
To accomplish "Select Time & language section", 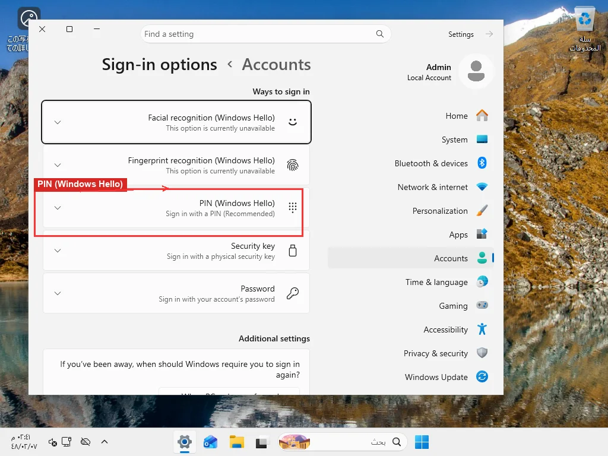I will click(x=411, y=282).
